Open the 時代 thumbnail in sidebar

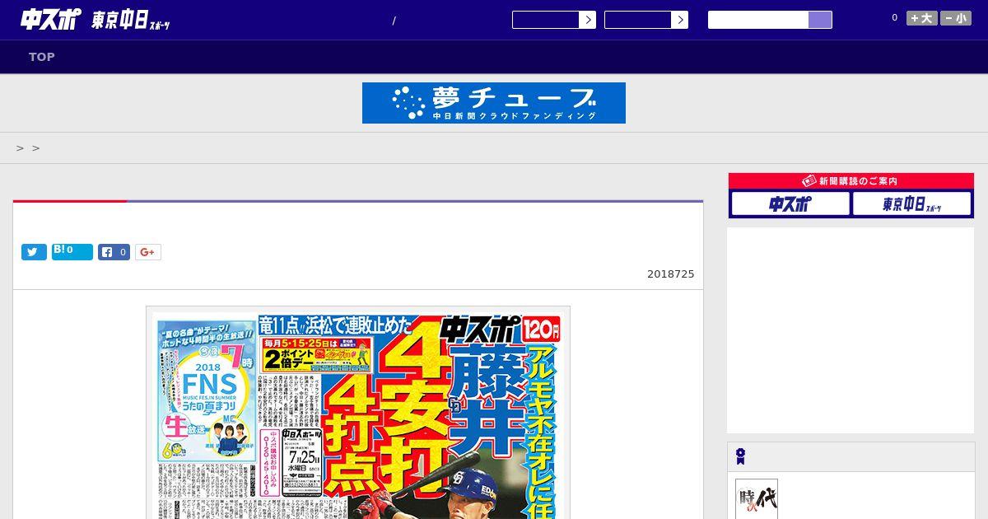(x=757, y=498)
